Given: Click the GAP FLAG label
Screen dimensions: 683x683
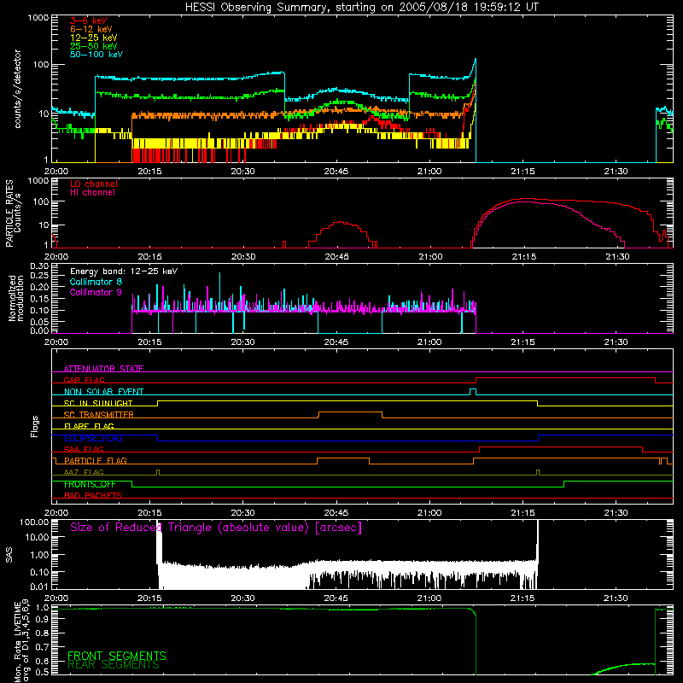Looking at the screenshot, I should [x=84, y=380].
